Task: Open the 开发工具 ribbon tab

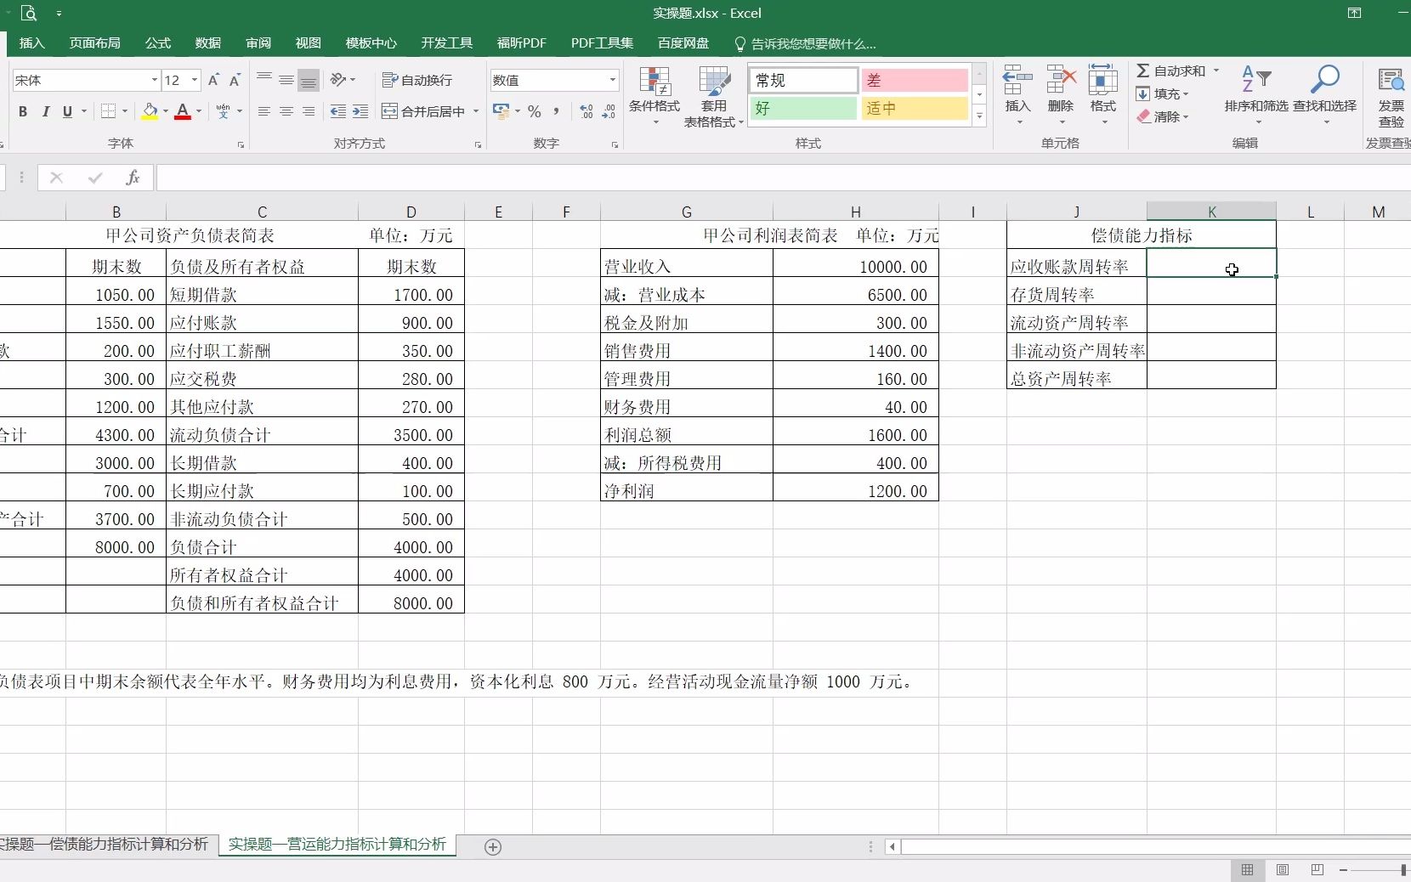Action: click(x=447, y=43)
